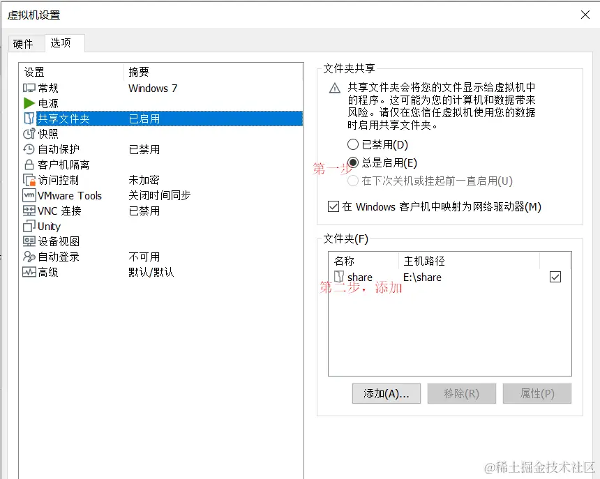The height and width of the screenshot is (479, 600).
Task: Select the VNC 连接 row label
Action: pos(59,211)
